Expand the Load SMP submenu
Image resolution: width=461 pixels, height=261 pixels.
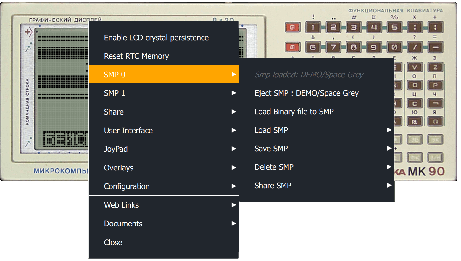316,130
